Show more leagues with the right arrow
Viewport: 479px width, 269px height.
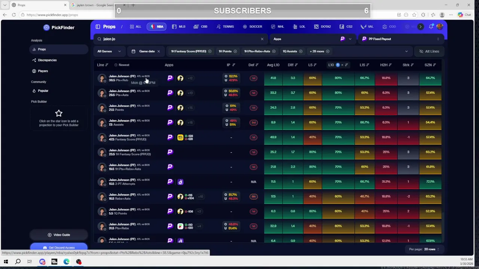420,27
